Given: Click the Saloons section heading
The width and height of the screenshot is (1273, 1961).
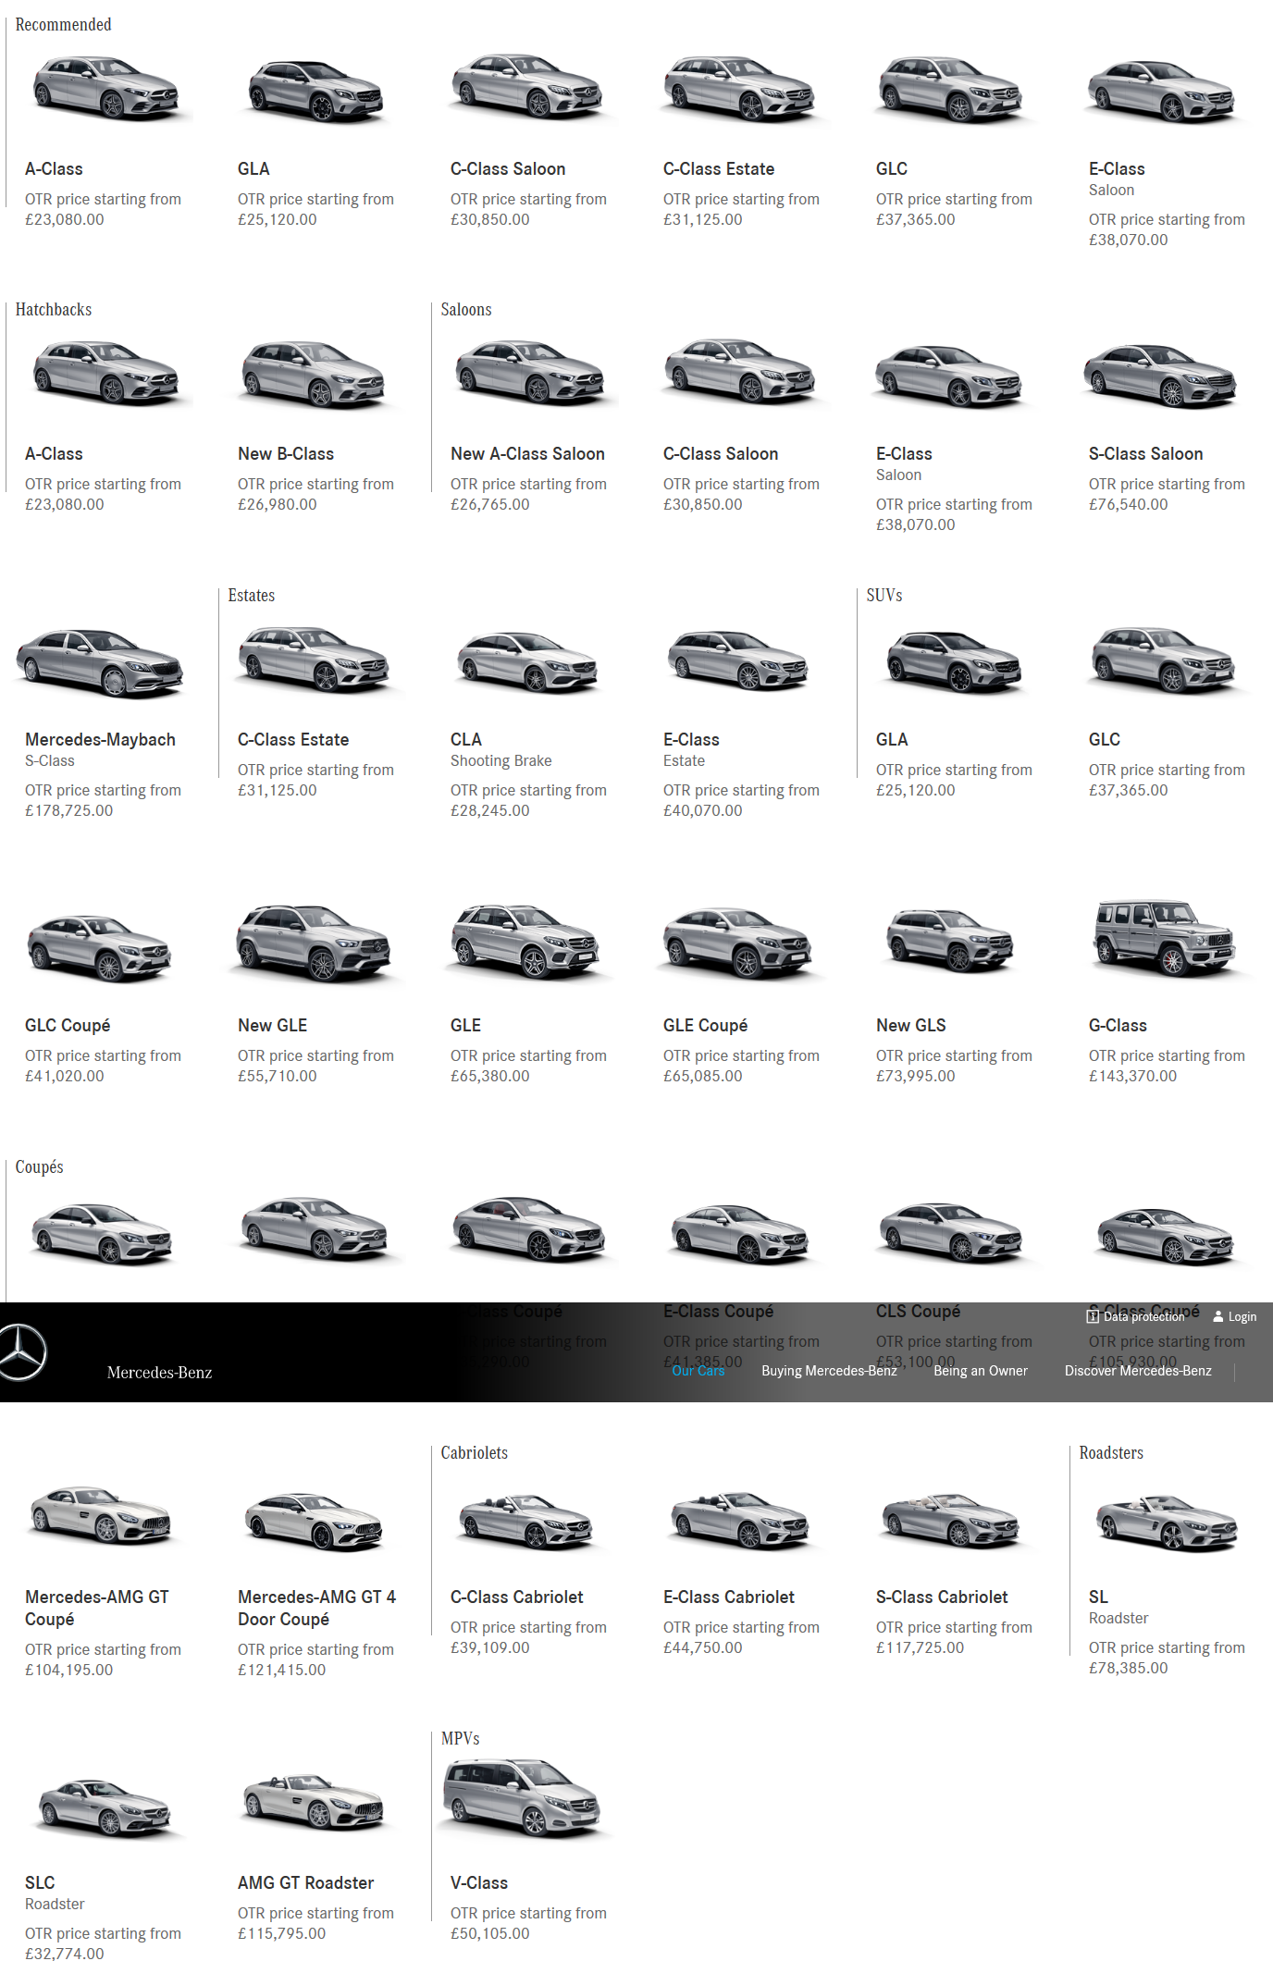Looking at the screenshot, I should coord(465,310).
